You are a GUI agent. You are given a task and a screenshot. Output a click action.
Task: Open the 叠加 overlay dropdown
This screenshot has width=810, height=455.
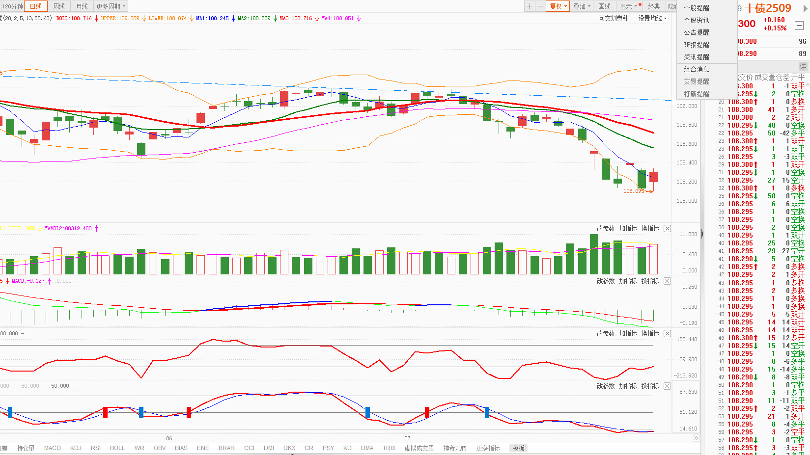582,6
